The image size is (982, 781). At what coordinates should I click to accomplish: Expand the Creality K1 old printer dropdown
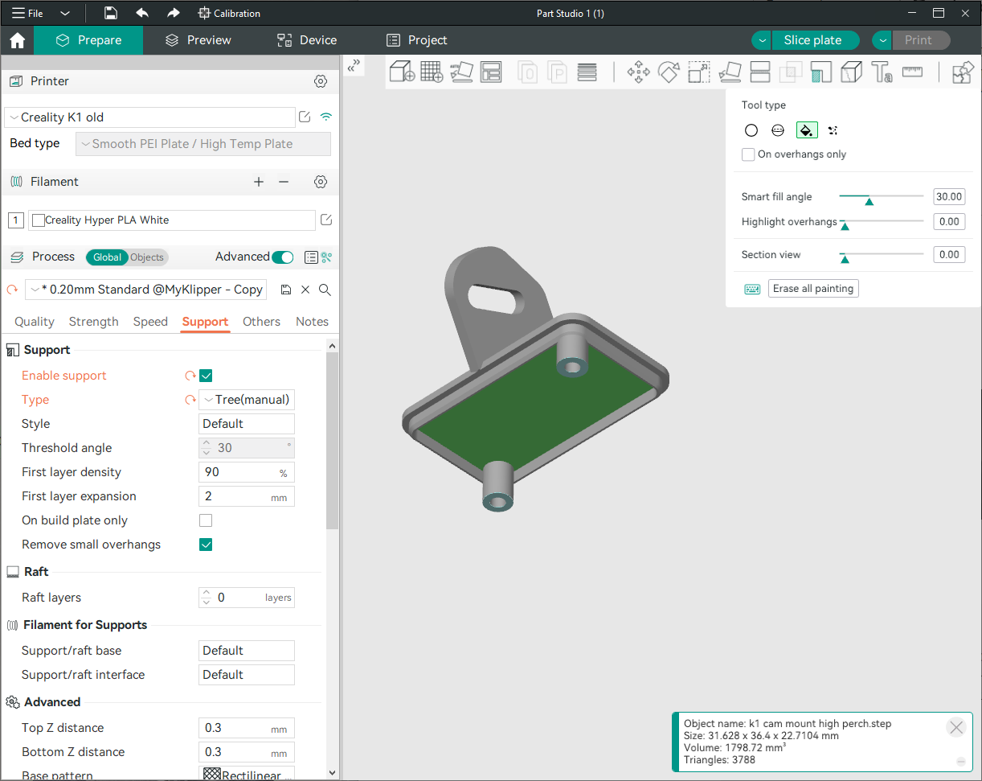point(149,117)
